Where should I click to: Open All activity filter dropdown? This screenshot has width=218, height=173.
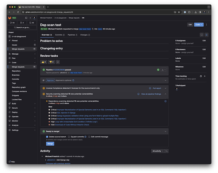pyautogui.click(x=158, y=151)
